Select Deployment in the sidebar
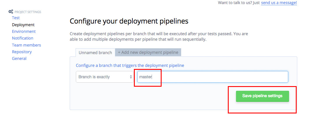The width and height of the screenshot is (334, 128). coord(23,25)
